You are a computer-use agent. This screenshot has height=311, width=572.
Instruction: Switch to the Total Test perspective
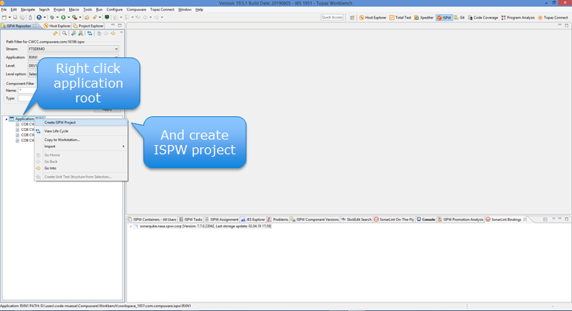tap(400, 18)
